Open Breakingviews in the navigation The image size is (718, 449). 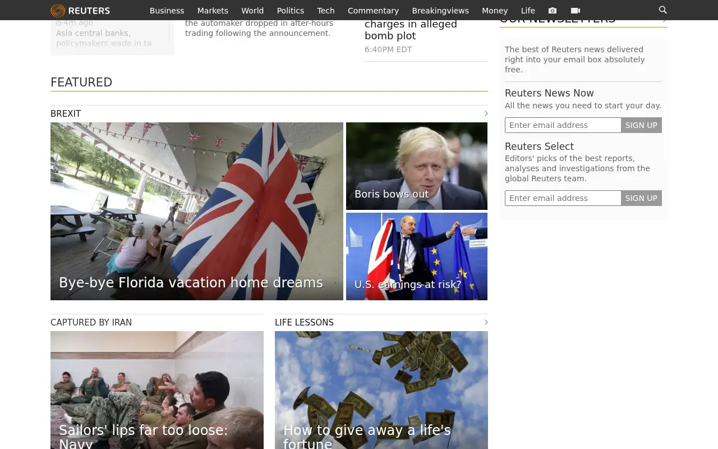click(x=440, y=11)
